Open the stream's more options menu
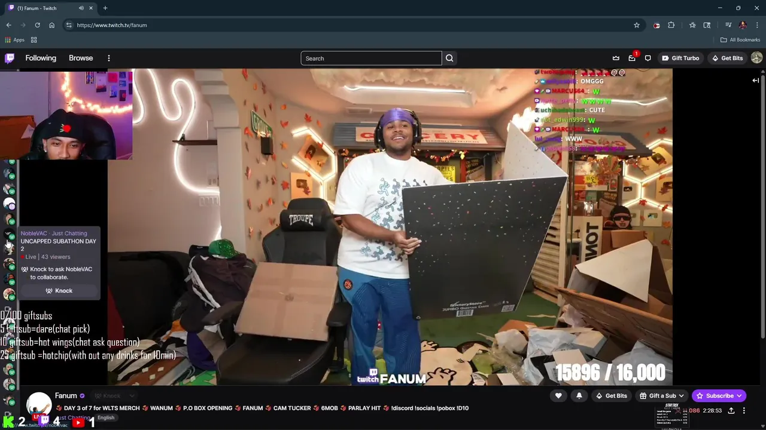 [x=744, y=410]
